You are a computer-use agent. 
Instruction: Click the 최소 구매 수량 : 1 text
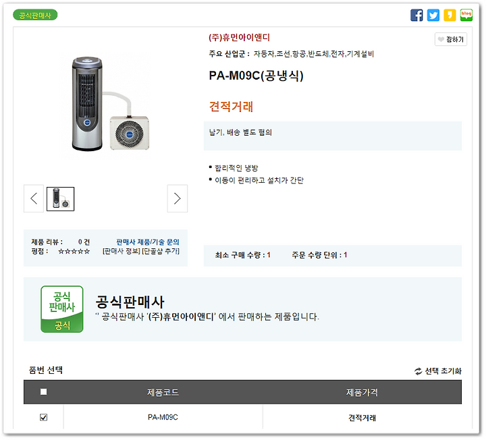243,255
